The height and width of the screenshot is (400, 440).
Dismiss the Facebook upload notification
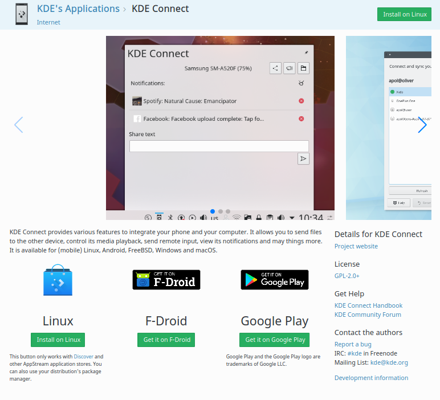(302, 119)
